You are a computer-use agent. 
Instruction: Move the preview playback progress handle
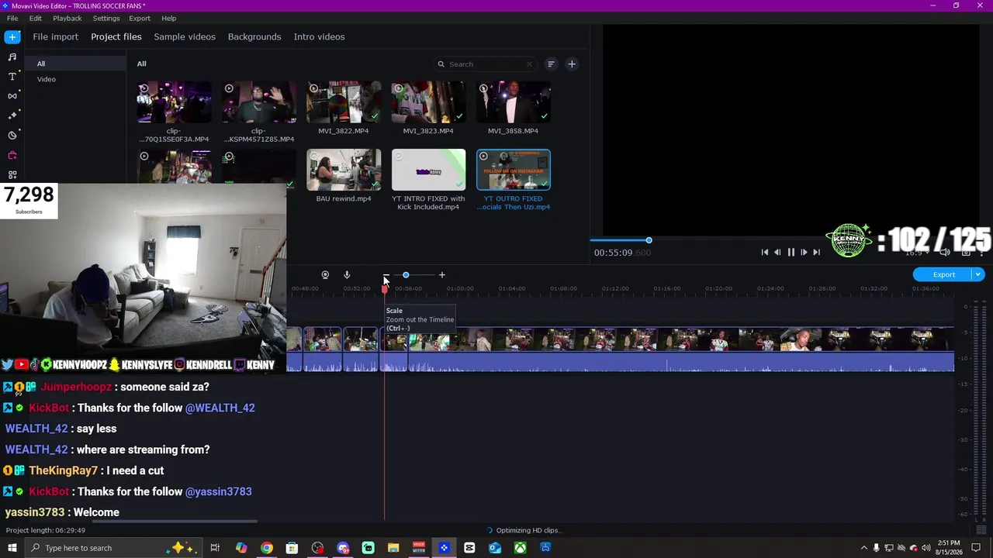tap(649, 240)
